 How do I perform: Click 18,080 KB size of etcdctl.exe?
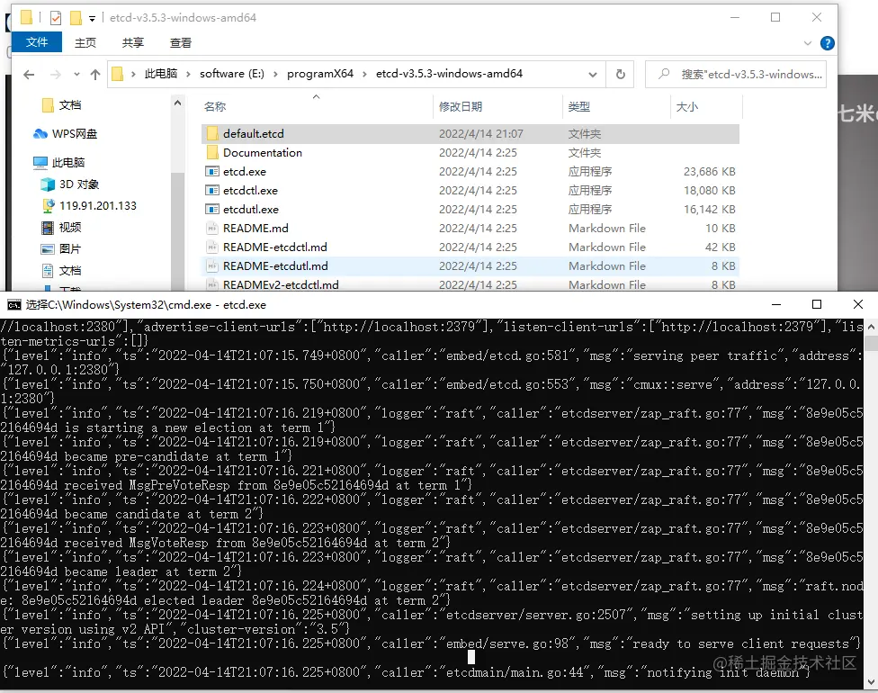[x=709, y=191]
